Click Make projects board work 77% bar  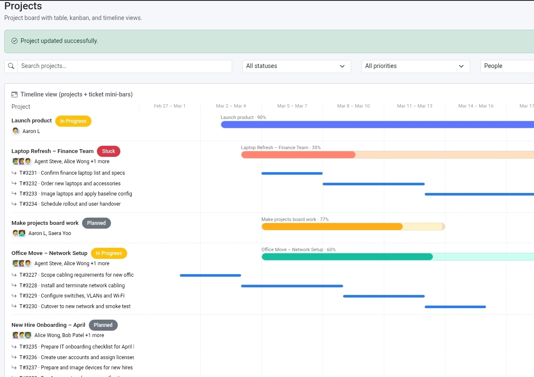pos(353,227)
